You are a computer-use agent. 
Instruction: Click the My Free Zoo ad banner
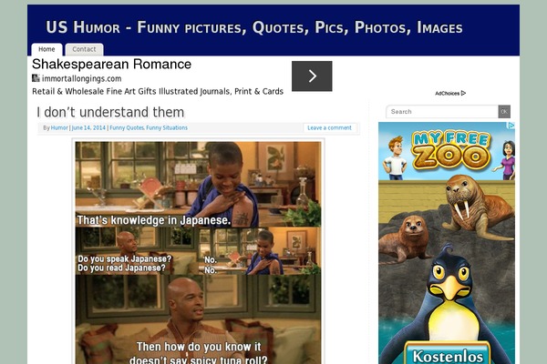(x=447, y=243)
